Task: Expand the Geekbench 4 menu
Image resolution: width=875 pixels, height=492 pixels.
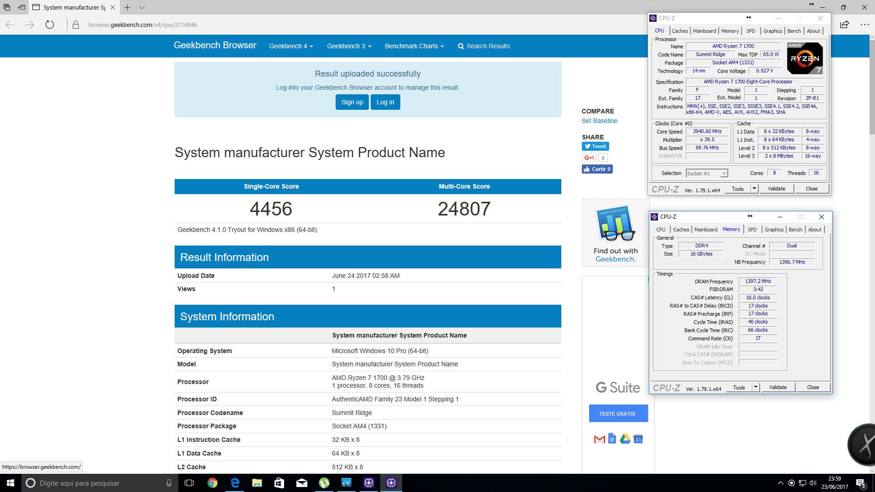Action: [291, 46]
